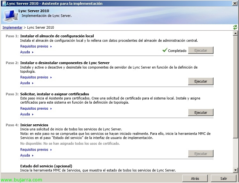Run Paso 2 with its Ejecutar button
239x183 pixels.
tap(200, 81)
